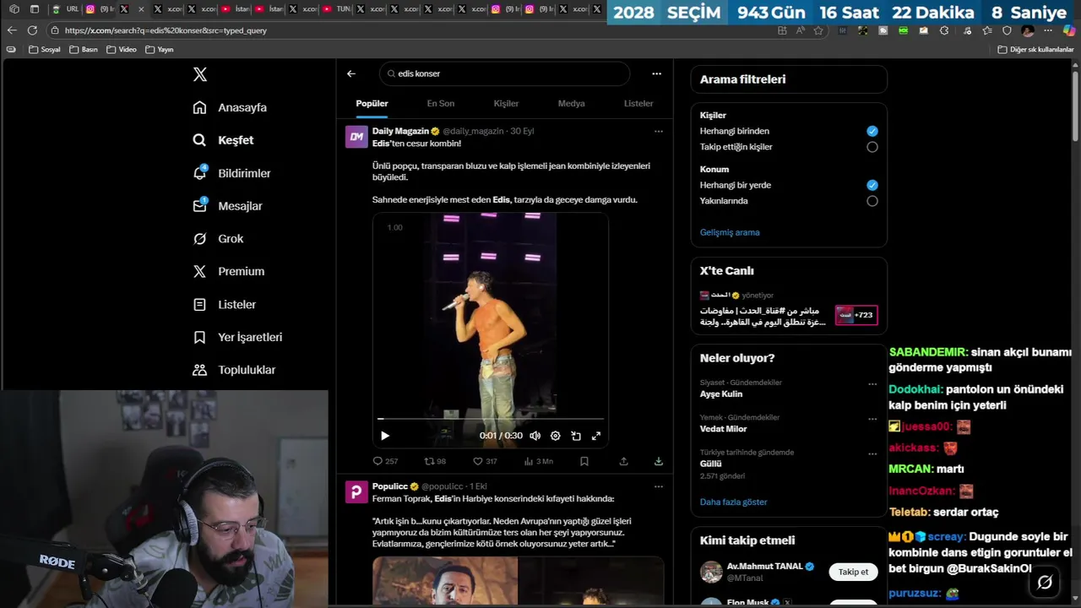Open Premium in the sidebar

click(228, 271)
